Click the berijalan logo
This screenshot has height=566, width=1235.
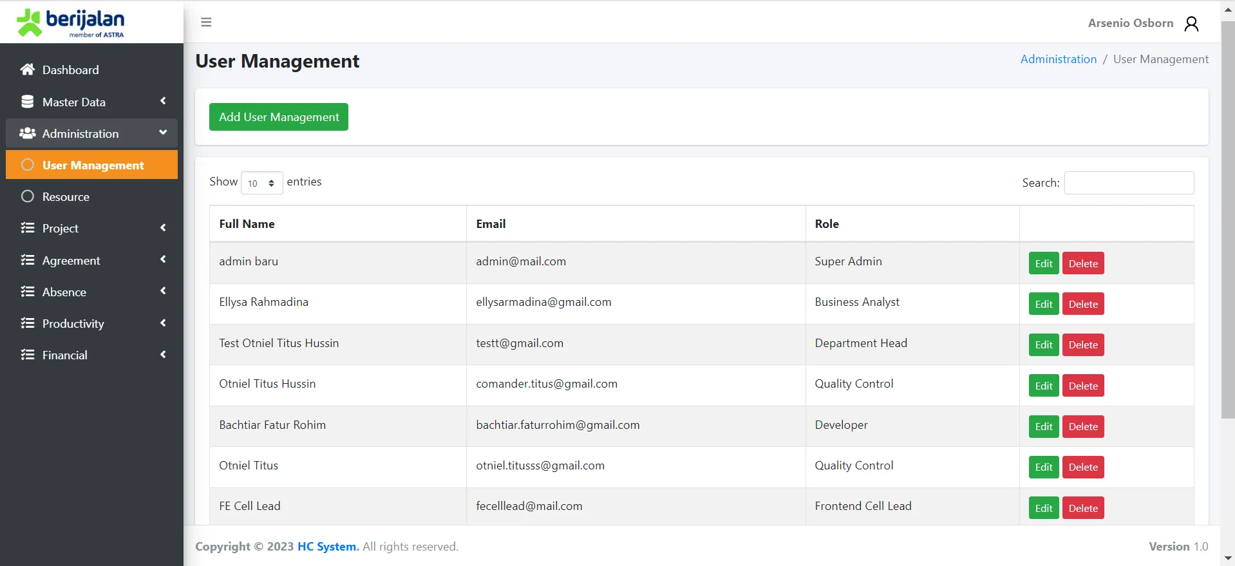tap(71, 23)
